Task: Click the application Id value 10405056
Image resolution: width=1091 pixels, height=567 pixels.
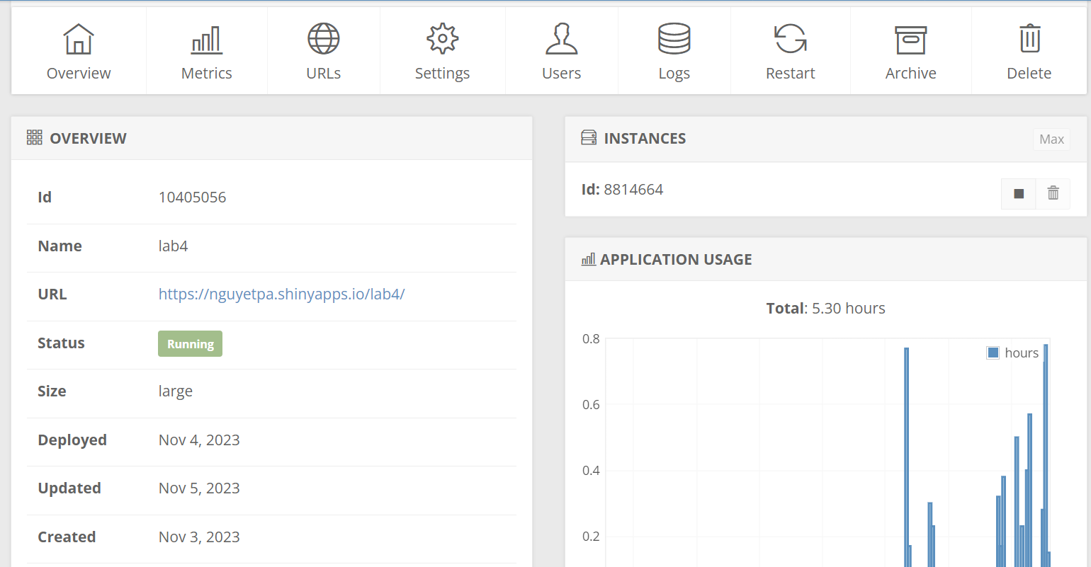Action: point(193,197)
